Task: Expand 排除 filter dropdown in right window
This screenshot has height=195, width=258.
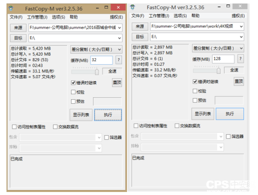Action: click(221, 147)
